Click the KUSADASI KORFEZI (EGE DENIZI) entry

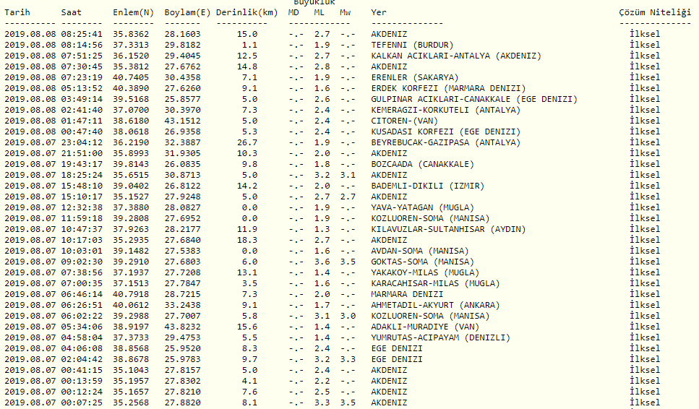coord(445,132)
